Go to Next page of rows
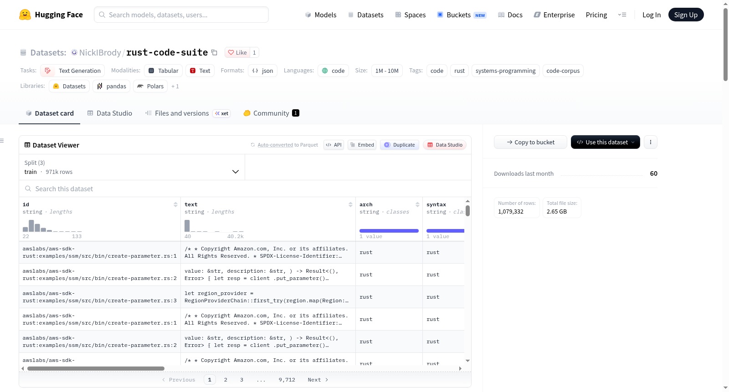Screen dimensions: 729x392 (318, 380)
